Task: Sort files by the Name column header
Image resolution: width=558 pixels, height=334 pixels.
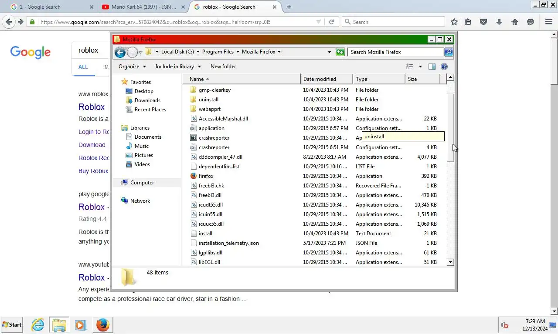Action: [241, 79]
